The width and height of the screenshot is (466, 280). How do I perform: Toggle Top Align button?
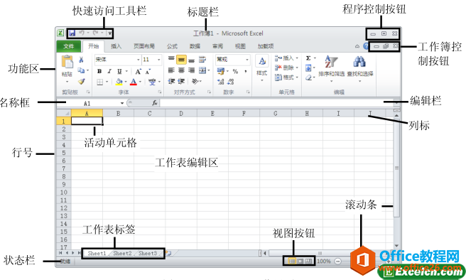coord(171,59)
